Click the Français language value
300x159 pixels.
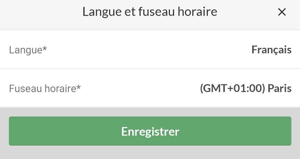(x=271, y=50)
